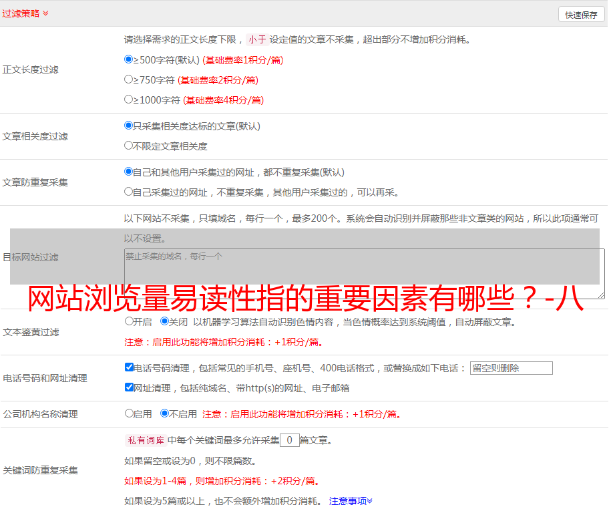Viewport: 609px width, 513px height.
Task: Enable 文本鉴黄过滤 with 开启 radio
Action: tap(130, 321)
